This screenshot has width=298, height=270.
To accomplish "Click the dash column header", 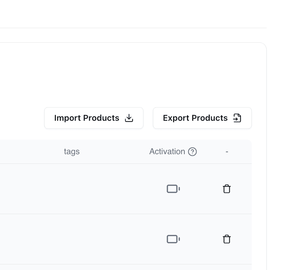I will point(227,152).
